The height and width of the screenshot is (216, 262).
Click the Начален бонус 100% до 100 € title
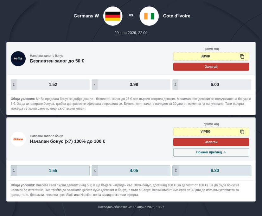[x=67, y=141]
